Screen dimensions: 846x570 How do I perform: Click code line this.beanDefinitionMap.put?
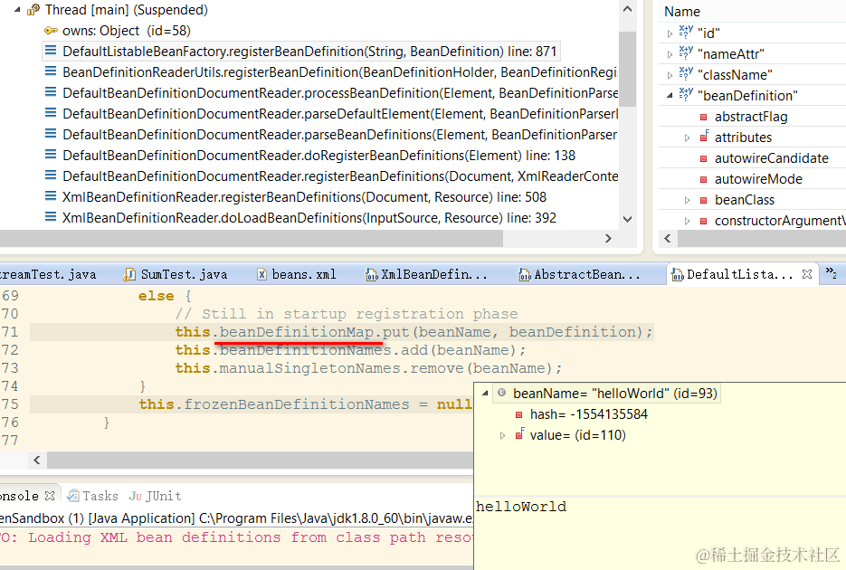(x=413, y=332)
